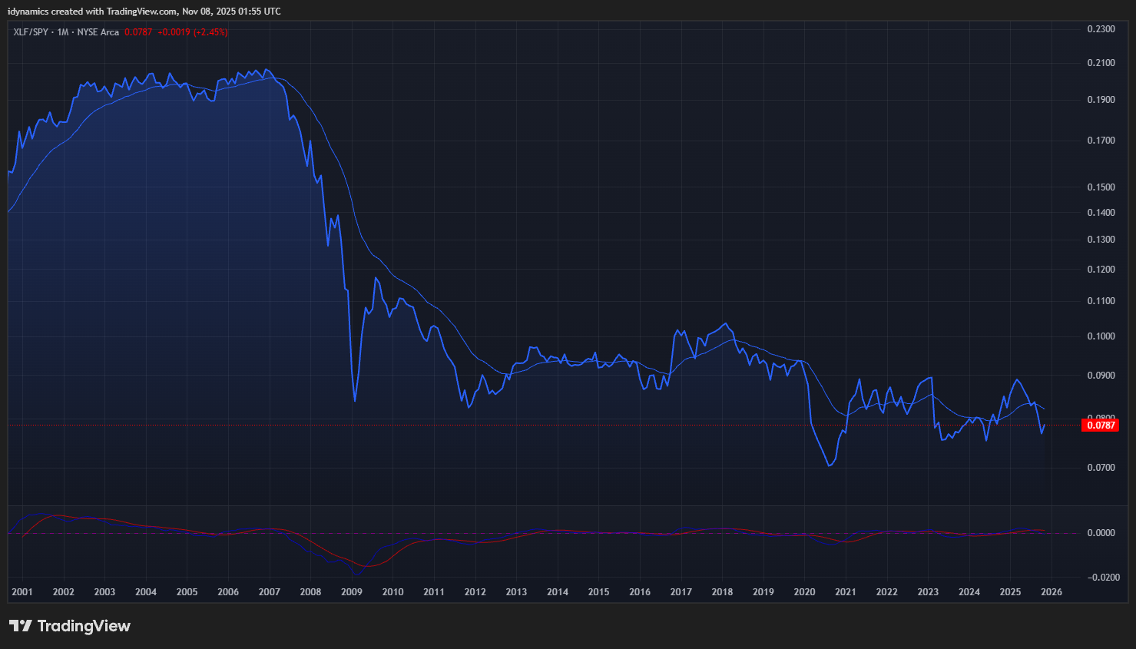Select the 2015 year label on time axis
Viewport: 1136px width, 649px height.
(598, 591)
